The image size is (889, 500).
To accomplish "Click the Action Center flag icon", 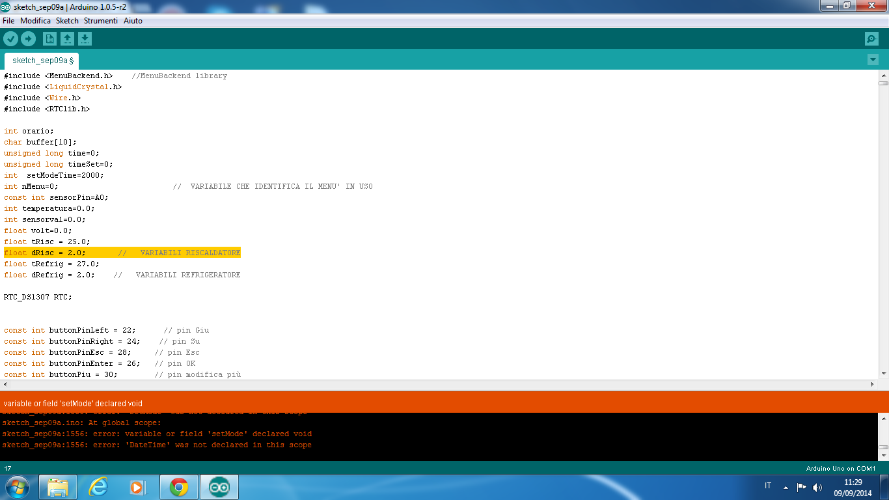I will pyautogui.click(x=801, y=487).
